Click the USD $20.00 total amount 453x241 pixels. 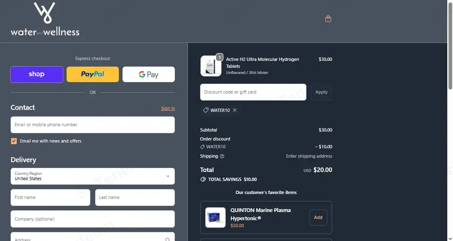(317, 170)
